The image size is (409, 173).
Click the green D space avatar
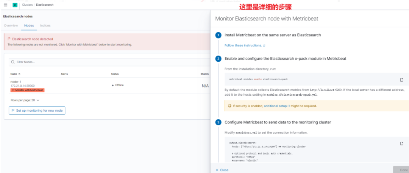click(15, 5)
